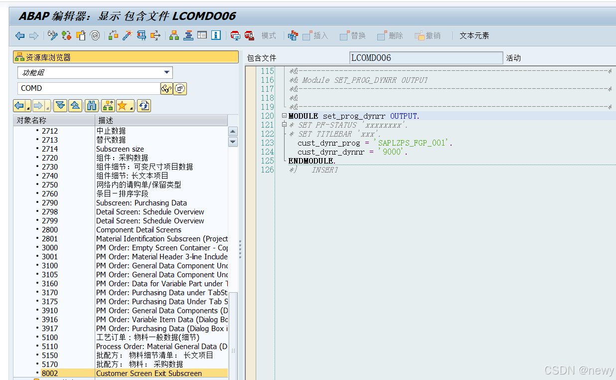616x380 pixels.
Task: Click the '9000' value on line 124
Action: 392,152
